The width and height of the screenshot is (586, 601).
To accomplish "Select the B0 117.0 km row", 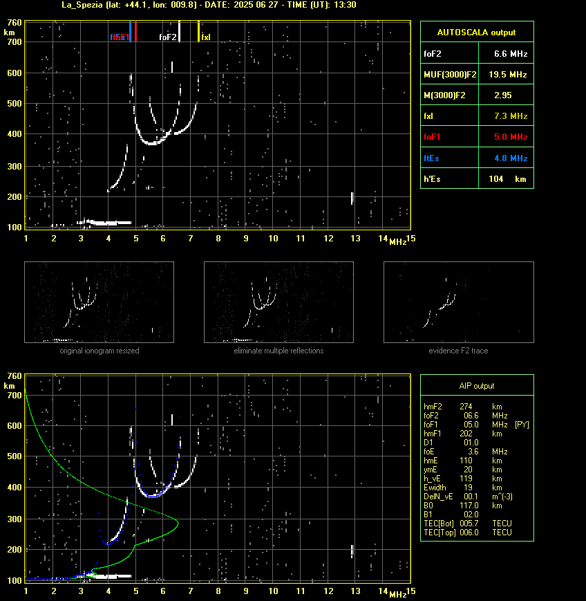I will point(463,506).
